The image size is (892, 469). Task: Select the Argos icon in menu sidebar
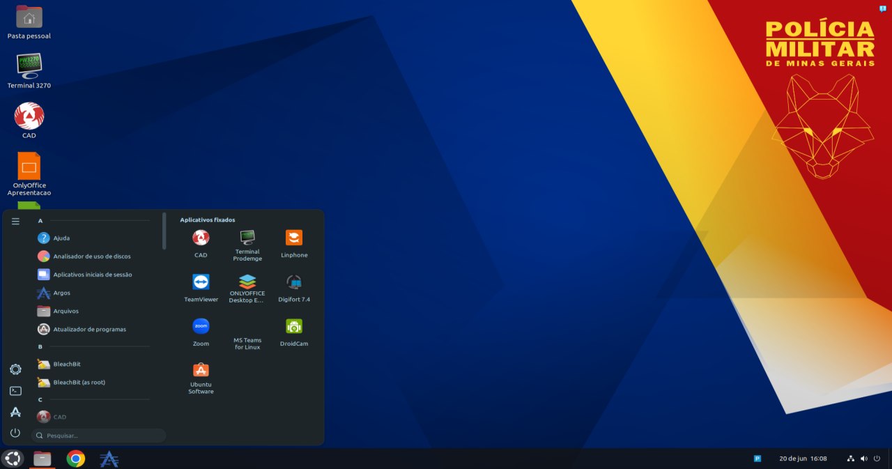[15, 412]
